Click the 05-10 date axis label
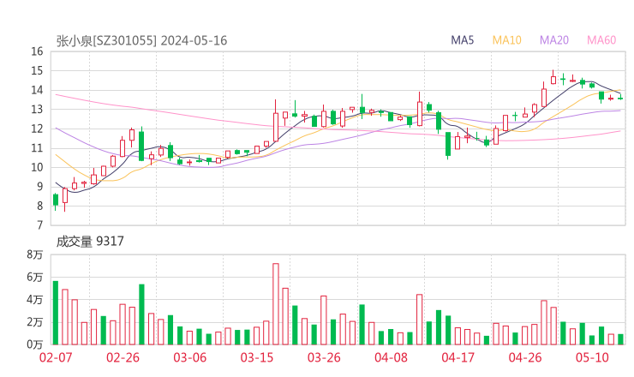The width and height of the screenshot is (634, 377). click(592, 357)
